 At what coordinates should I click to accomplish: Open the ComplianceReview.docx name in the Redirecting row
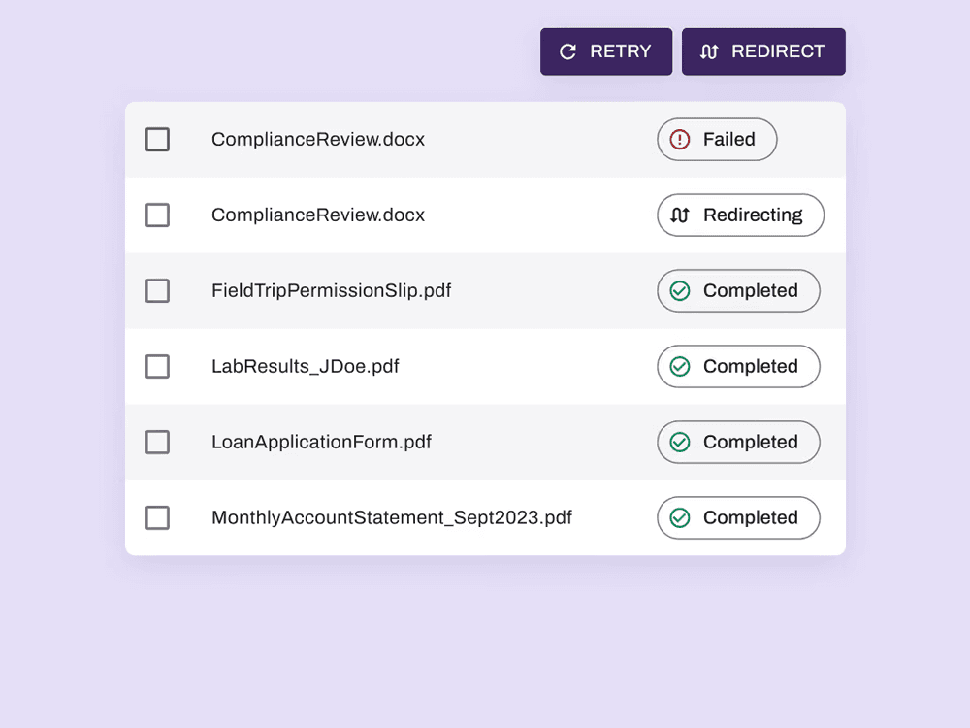point(318,215)
